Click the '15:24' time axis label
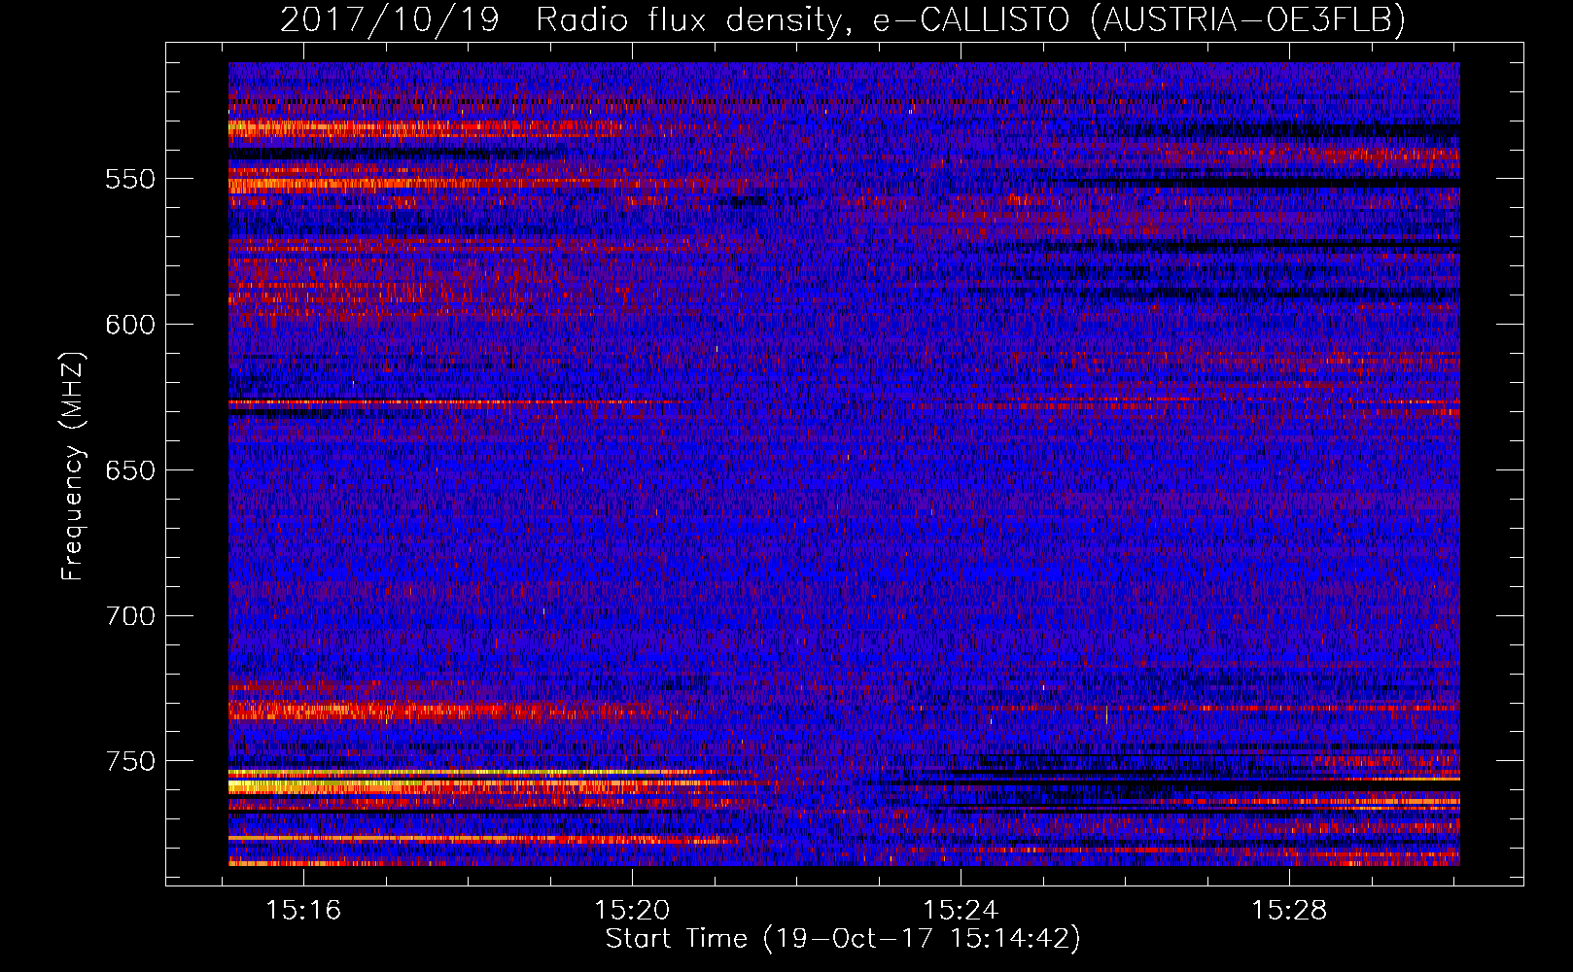This screenshot has height=972, width=1573. 961,911
